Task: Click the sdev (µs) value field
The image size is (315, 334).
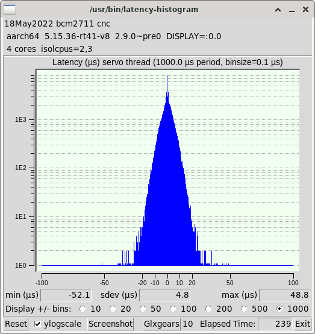Action: (x=165, y=295)
